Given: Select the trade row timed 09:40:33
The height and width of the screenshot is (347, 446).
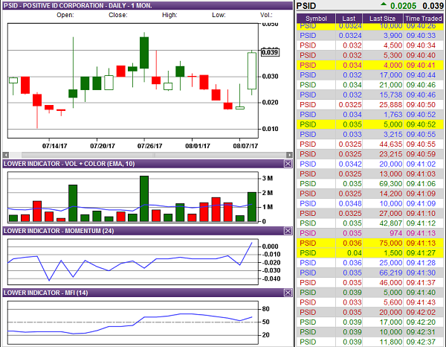Looking at the screenshot, I should tap(369, 36).
